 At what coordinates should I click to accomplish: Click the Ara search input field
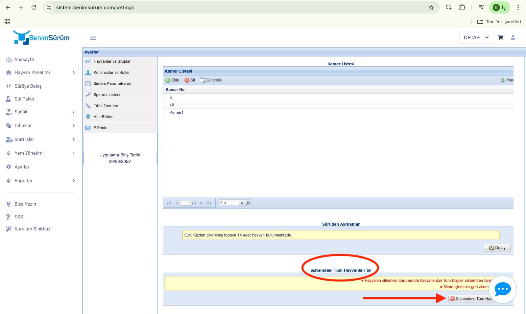click(228, 203)
